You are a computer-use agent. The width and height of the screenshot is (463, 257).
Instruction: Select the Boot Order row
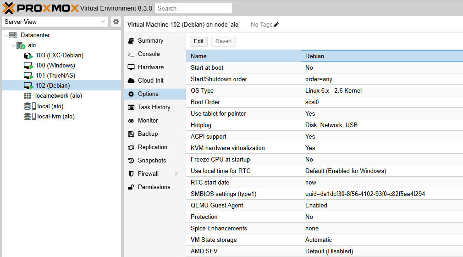tap(325, 102)
